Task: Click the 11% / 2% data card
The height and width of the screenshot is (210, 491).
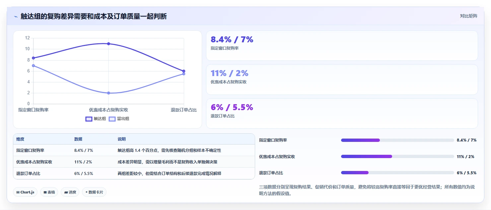Action: 342,79
